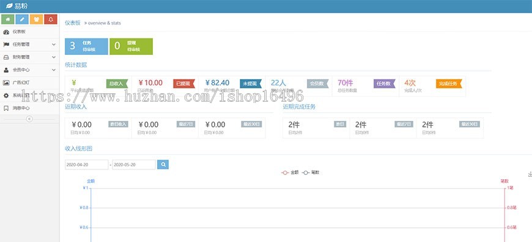The height and width of the screenshot is (242, 532).
Task: Click the 0.8笔 right axis label
Action: tap(512, 207)
